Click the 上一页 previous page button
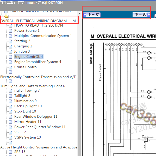156x156 pixels. (92, 15)
